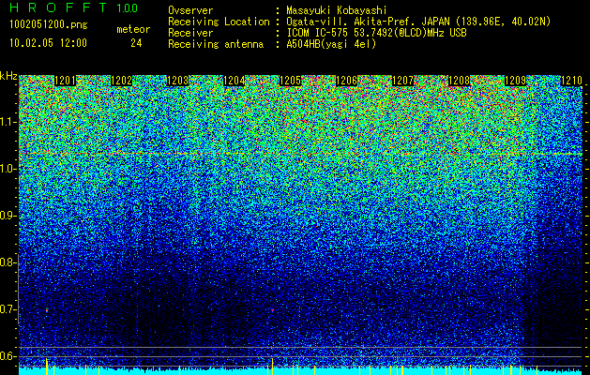The image size is (590, 375).
Task: Click the 1210 time marker
Action: [571, 81]
